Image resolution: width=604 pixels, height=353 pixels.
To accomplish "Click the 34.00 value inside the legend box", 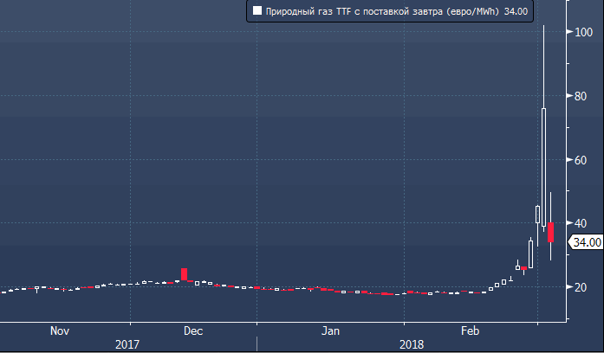I will (517, 11).
